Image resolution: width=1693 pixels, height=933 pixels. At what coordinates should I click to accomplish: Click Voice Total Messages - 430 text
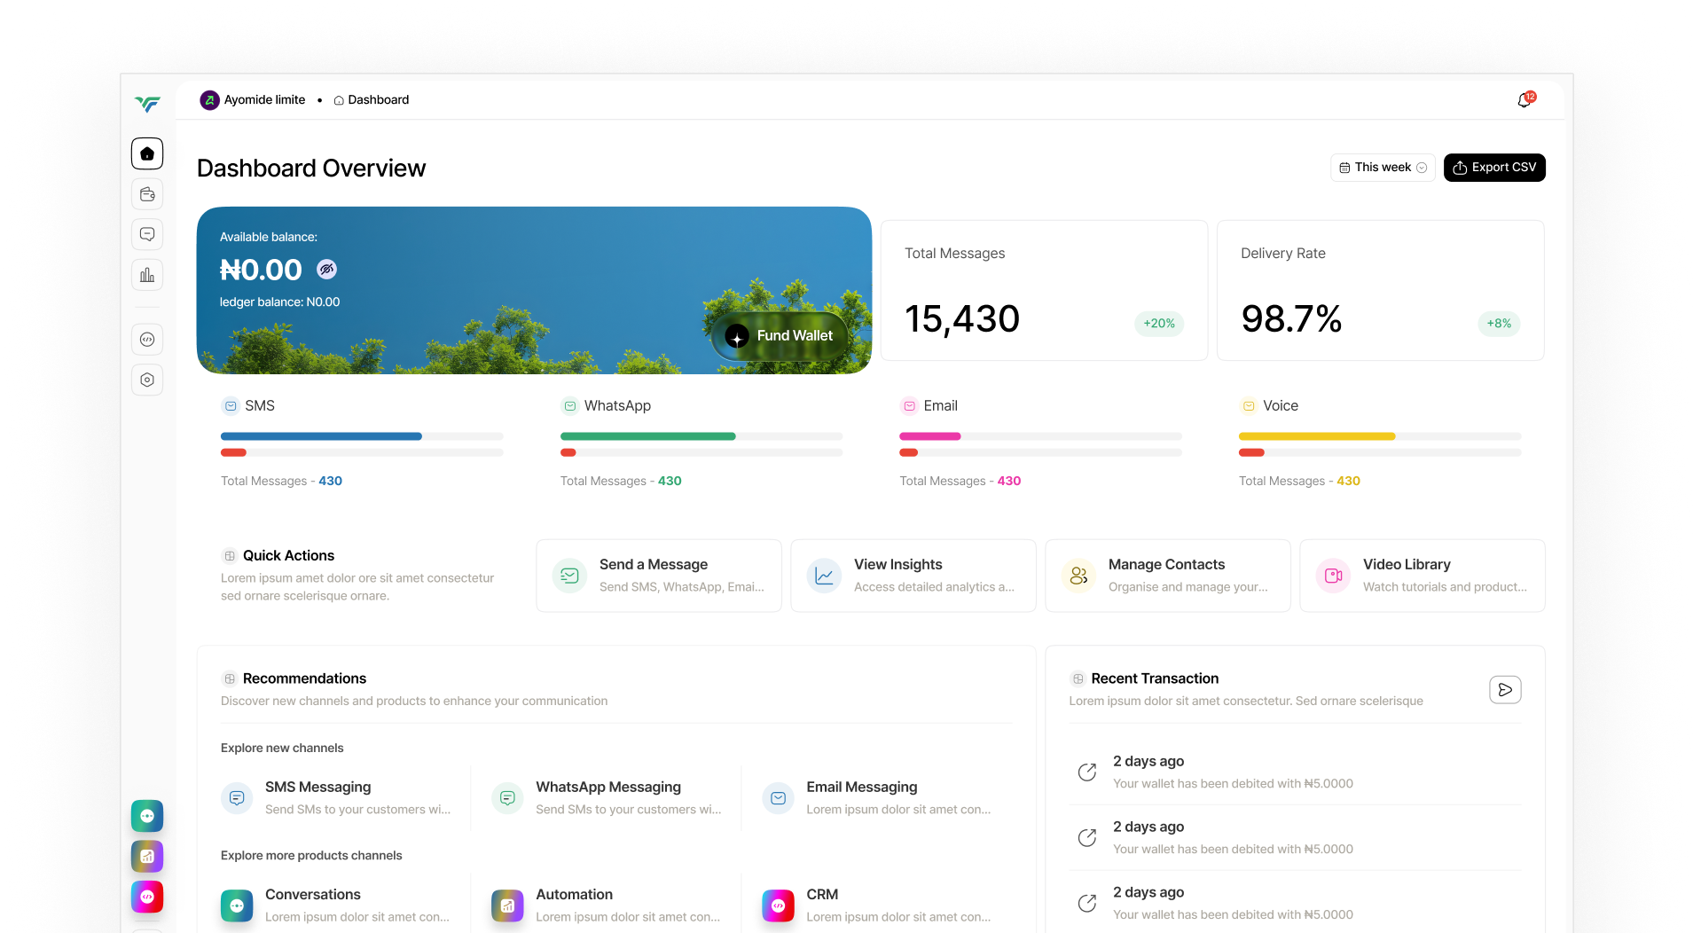[x=1299, y=482]
